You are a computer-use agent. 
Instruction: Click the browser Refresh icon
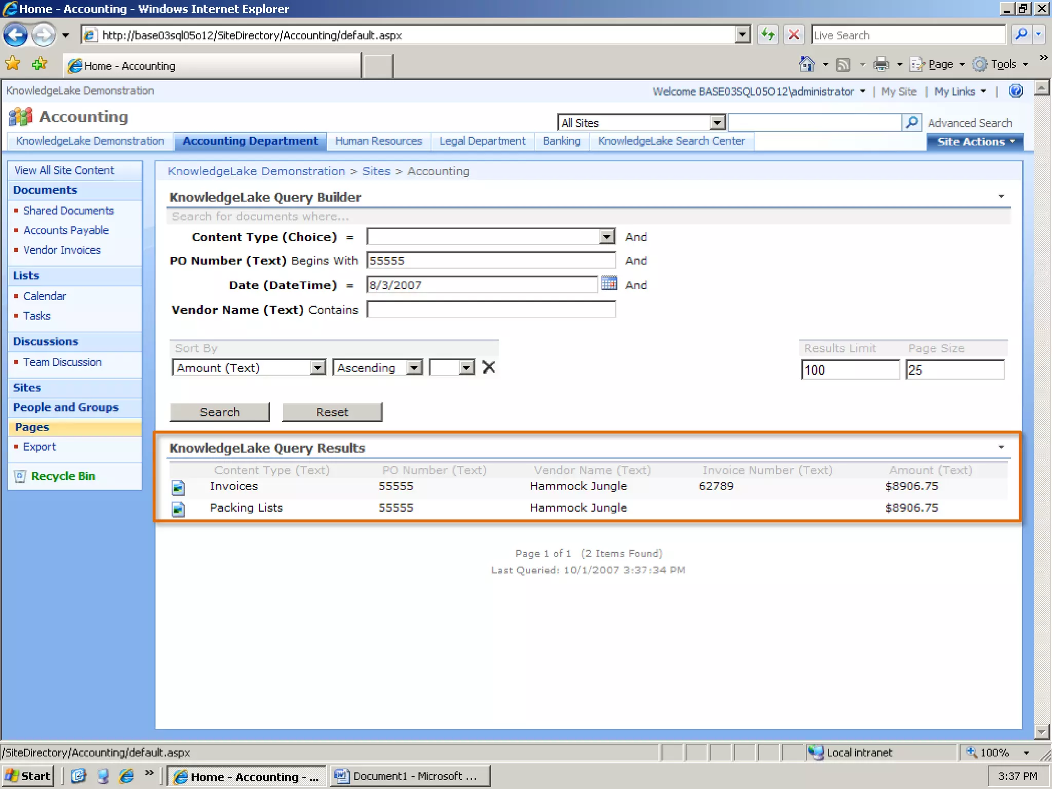coord(767,35)
